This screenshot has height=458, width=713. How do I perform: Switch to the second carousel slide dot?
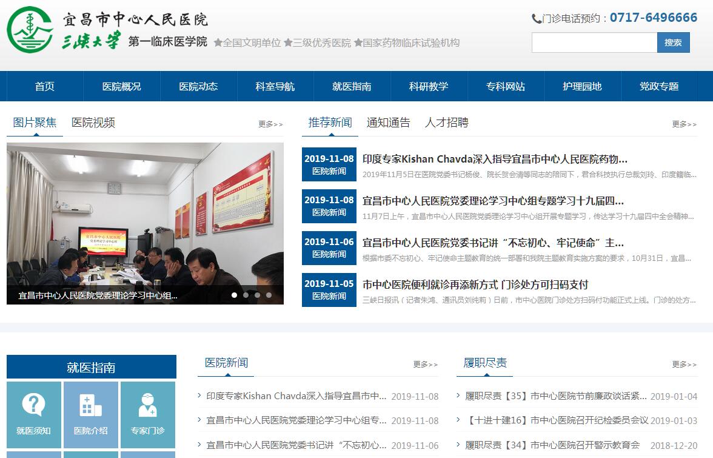click(x=246, y=295)
